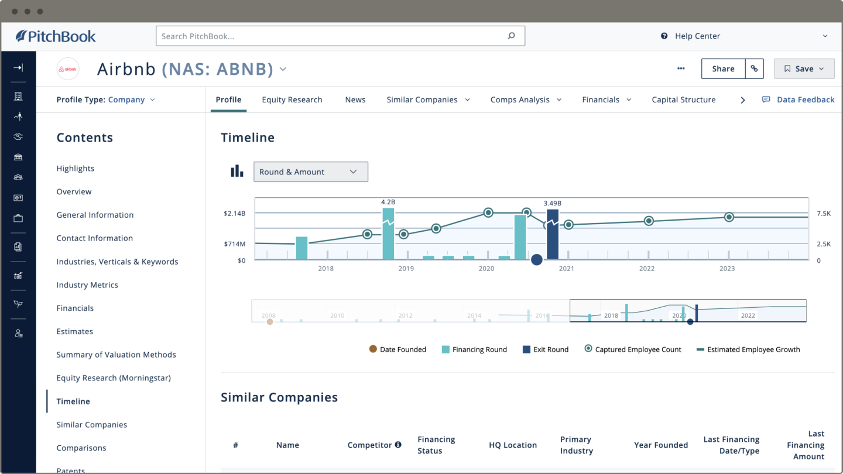Open the Deals handshake icon in sidebar

(18, 136)
